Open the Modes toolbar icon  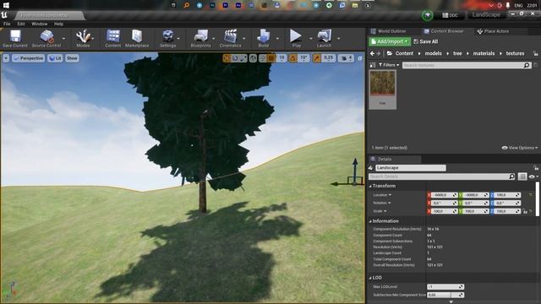[x=83, y=38]
